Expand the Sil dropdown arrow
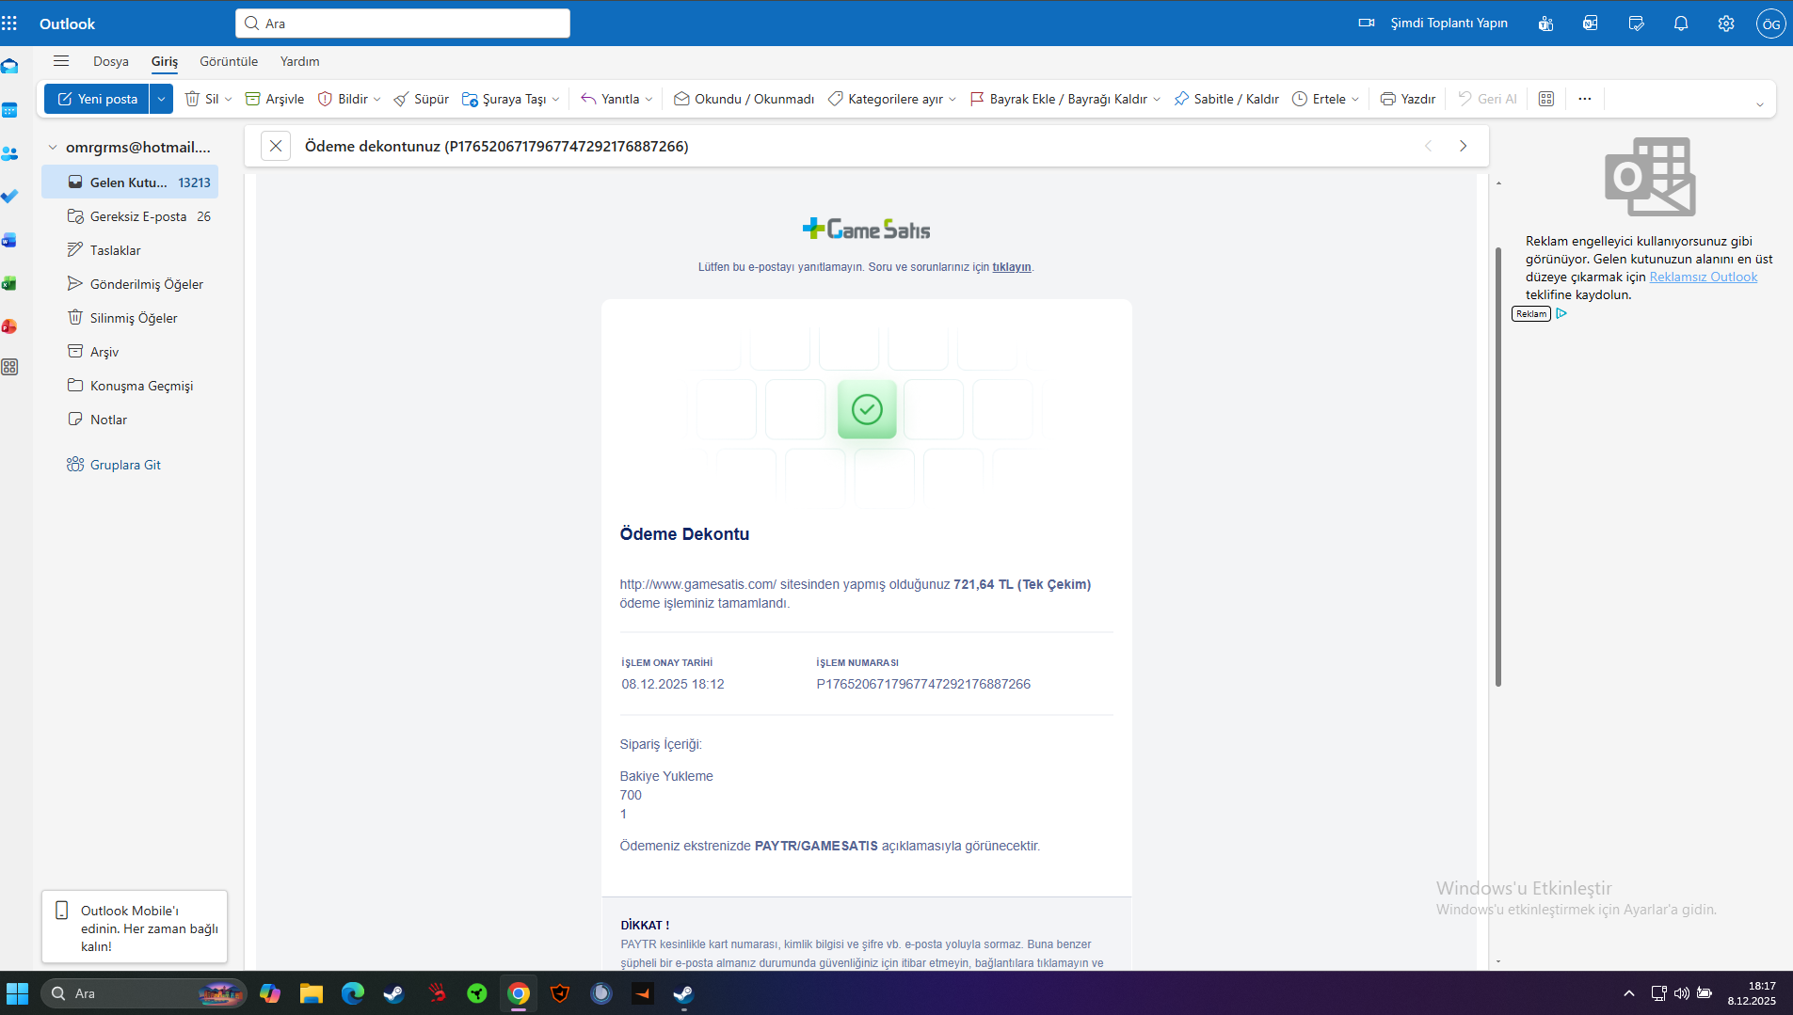Image resolution: width=1793 pixels, height=1015 pixels. tap(228, 99)
